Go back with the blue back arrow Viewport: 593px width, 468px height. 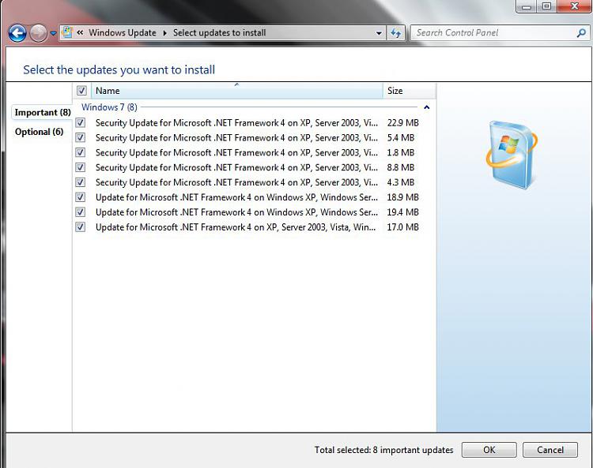(x=17, y=33)
